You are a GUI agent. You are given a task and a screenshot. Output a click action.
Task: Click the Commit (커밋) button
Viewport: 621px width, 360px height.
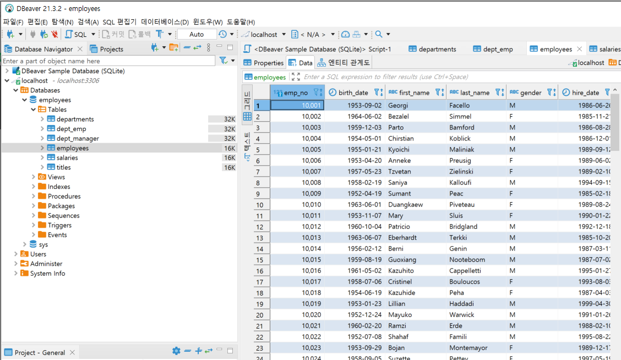[x=113, y=35]
